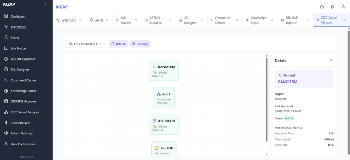Click the cube icon on ACCTMAIN node
350x160 pixels.
(155, 121)
